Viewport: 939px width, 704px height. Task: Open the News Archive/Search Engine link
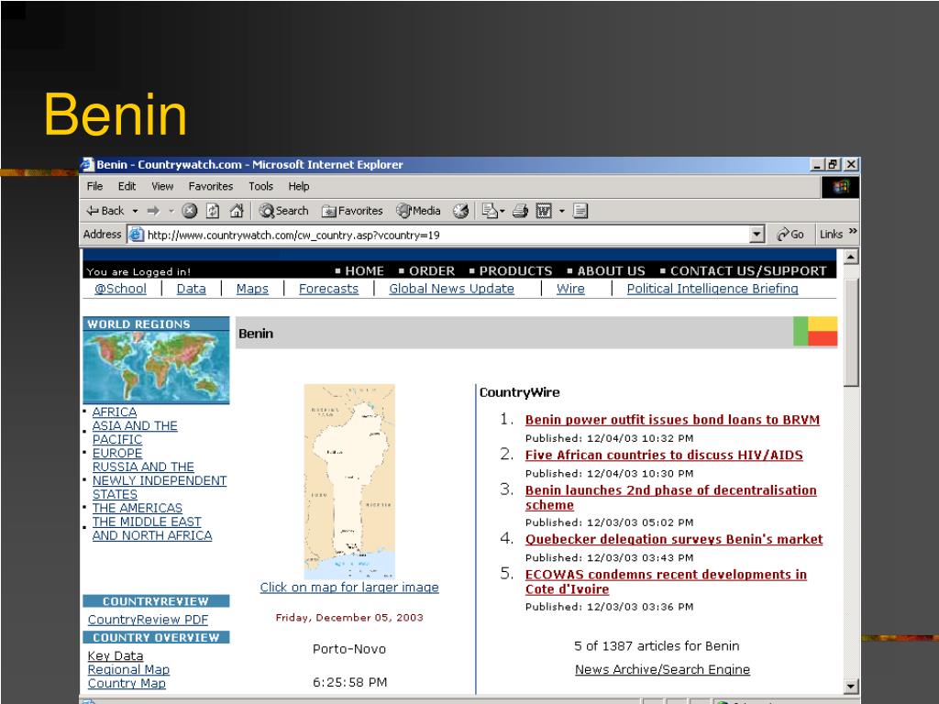pyautogui.click(x=662, y=669)
